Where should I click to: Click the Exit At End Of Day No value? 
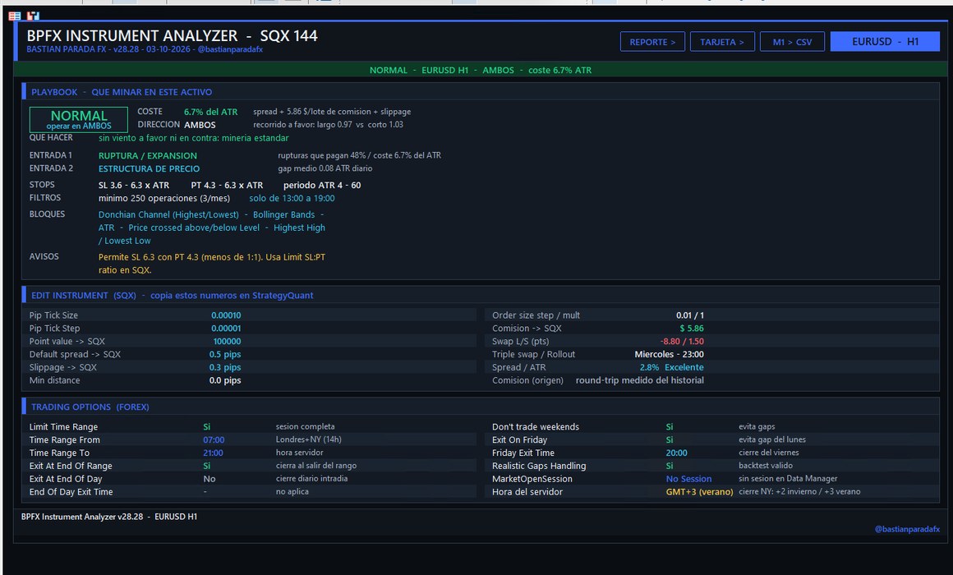click(209, 479)
